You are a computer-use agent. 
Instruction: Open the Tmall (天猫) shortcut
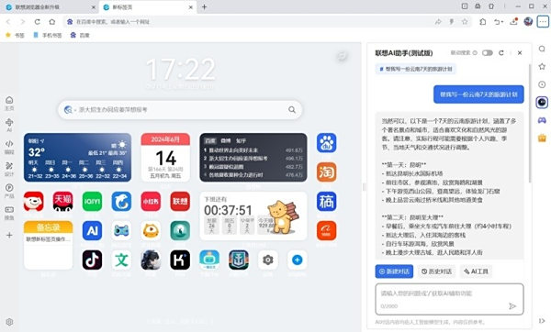pos(62,202)
